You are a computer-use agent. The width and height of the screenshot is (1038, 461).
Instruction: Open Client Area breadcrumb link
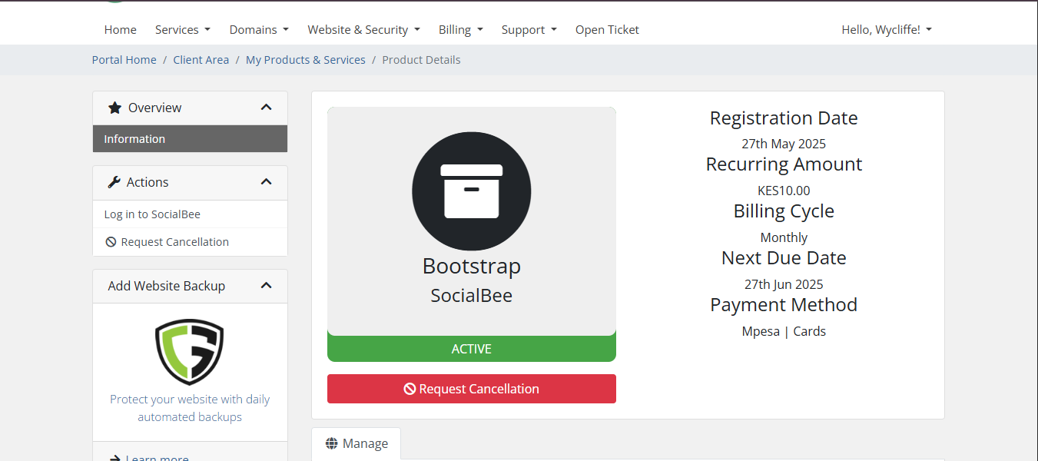coord(201,60)
